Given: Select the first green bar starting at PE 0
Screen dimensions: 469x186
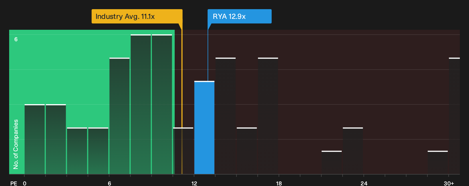Looking at the screenshot, I should [35, 139].
